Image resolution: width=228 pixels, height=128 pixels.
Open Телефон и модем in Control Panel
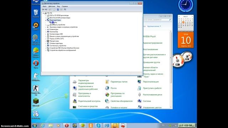pos(119,107)
